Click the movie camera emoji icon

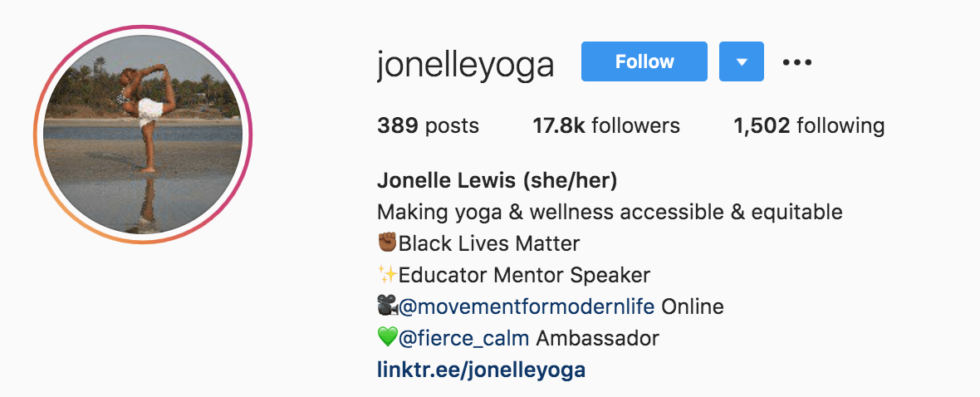(x=388, y=306)
